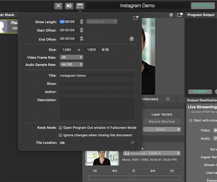Click the play-forward toolbar icon
The height and width of the screenshot is (182, 217).
[69, 6]
